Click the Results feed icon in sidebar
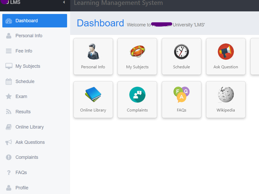 (9, 112)
